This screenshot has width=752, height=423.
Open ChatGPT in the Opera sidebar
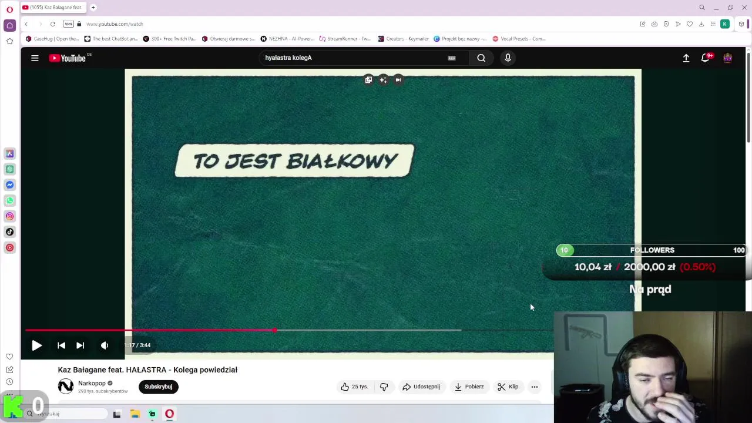9,169
